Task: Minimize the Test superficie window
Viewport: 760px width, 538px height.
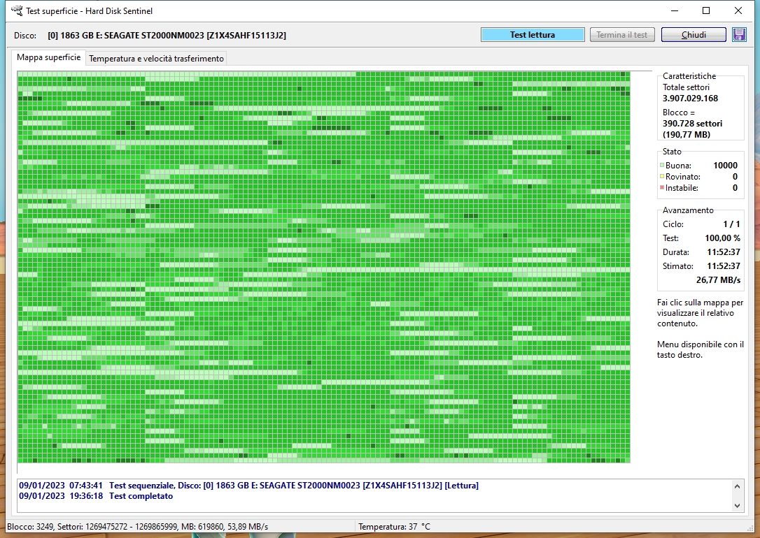Action: pos(675,10)
